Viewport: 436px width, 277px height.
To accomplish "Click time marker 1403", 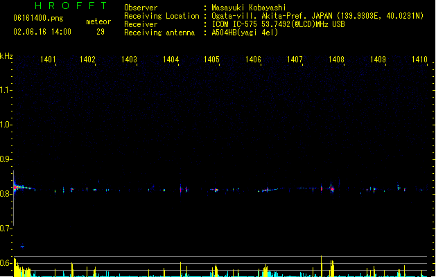I will pyautogui.click(x=129, y=60).
